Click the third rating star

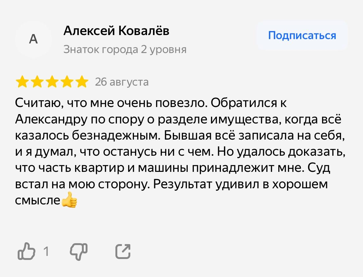[52, 82]
